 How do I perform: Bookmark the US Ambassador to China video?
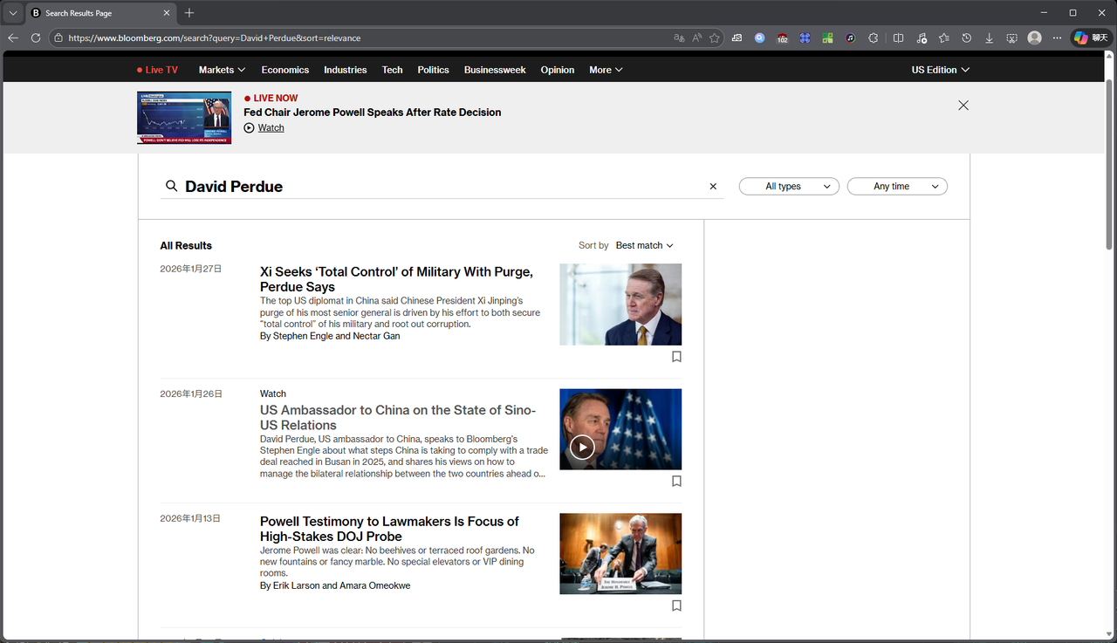click(x=676, y=482)
